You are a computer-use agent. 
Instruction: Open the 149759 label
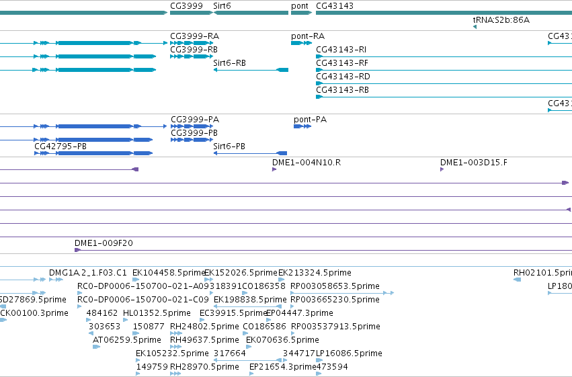point(152,367)
